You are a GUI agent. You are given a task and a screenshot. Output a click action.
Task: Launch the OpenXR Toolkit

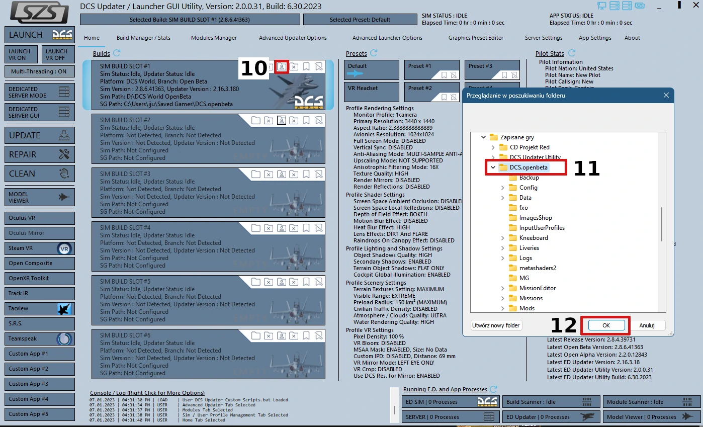coord(40,279)
